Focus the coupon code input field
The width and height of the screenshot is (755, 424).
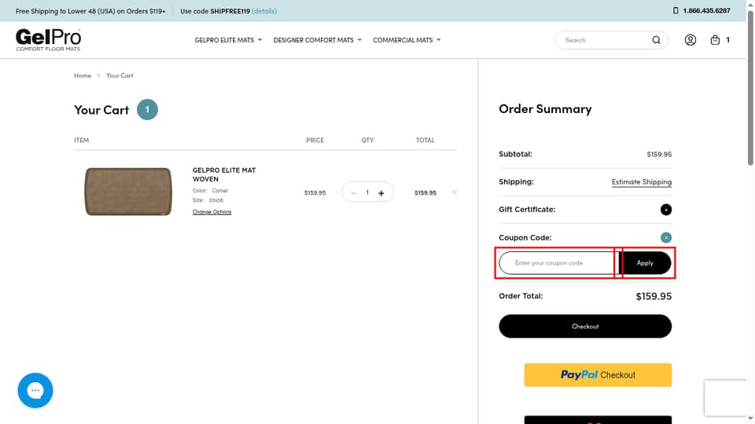click(x=558, y=263)
